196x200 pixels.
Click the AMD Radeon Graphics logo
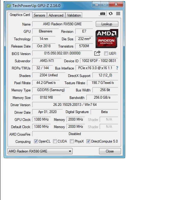pos(107,38)
